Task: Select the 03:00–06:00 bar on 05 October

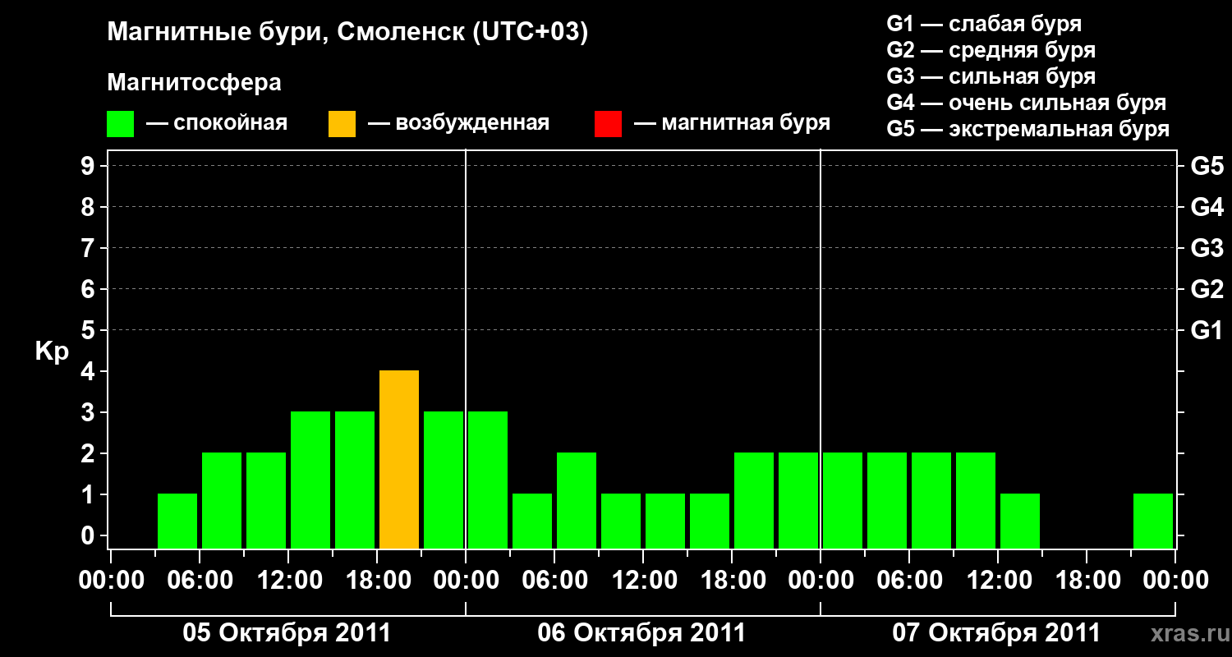Action: (x=177, y=521)
